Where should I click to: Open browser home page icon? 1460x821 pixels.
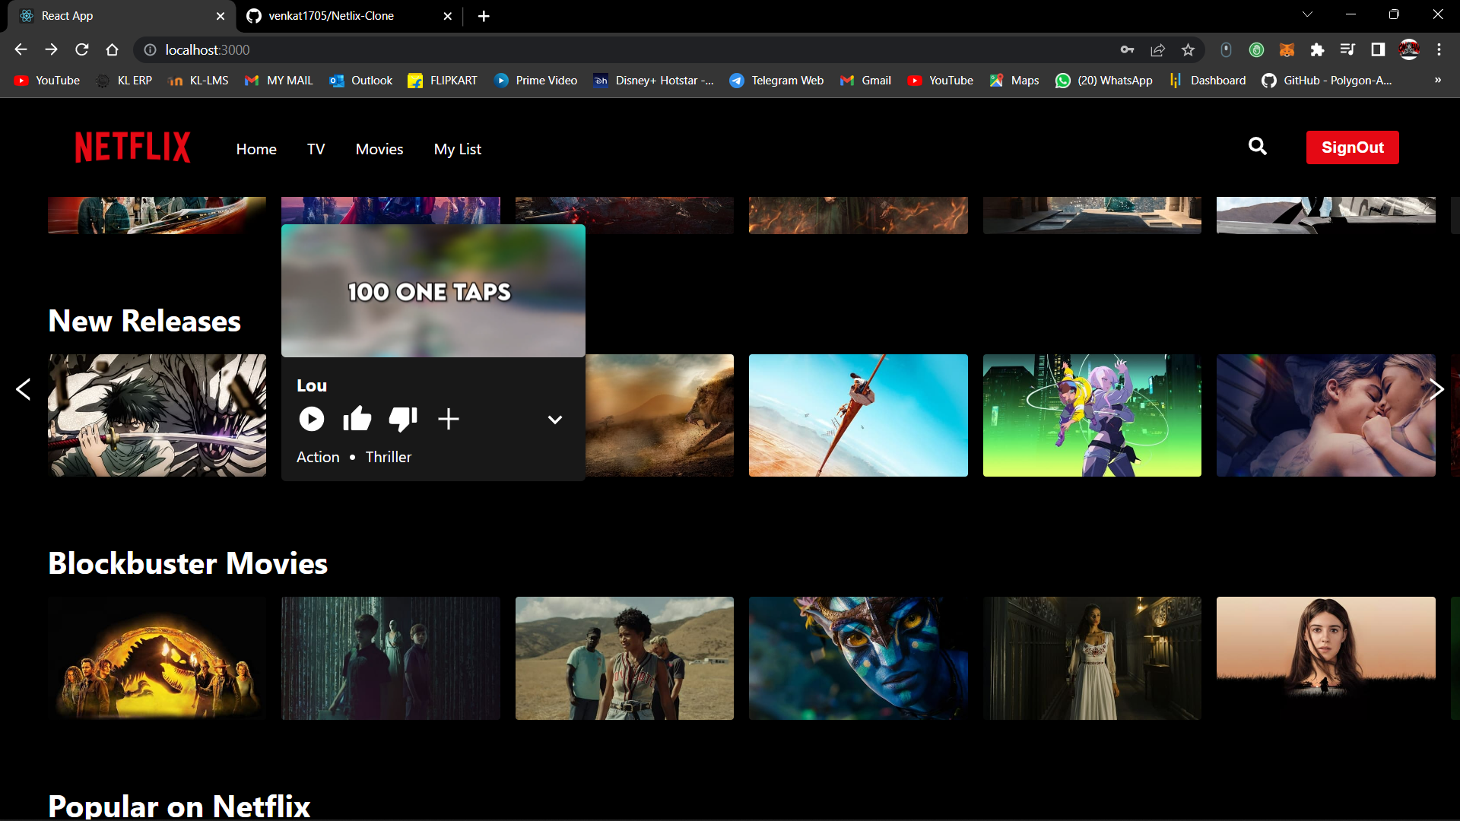pyautogui.click(x=113, y=49)
